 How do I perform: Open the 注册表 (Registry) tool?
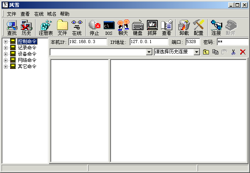(x=46, y=27)
